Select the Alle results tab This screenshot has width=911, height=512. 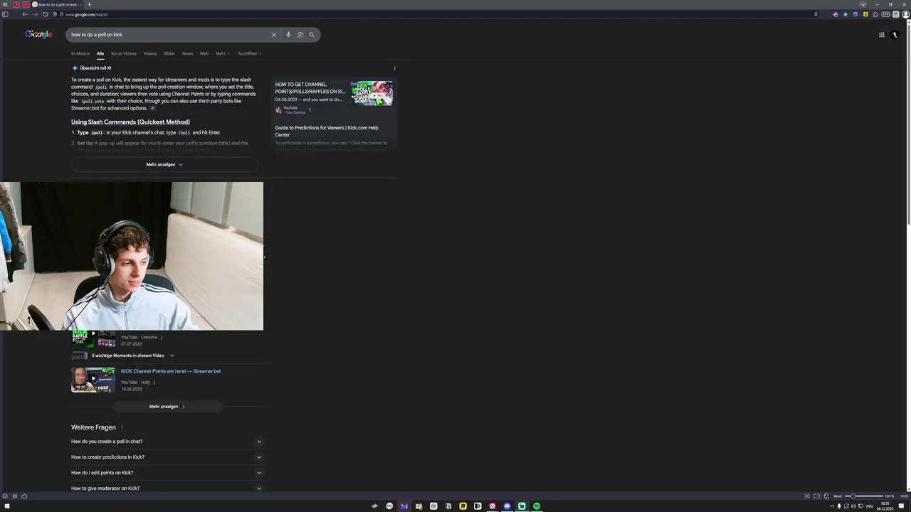(x=100, y=53)
